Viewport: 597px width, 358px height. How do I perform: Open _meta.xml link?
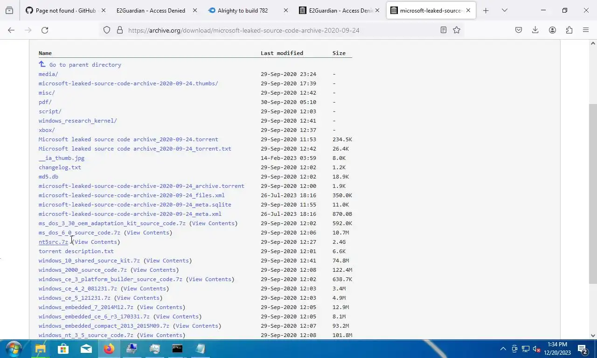(x=130, y=214)
